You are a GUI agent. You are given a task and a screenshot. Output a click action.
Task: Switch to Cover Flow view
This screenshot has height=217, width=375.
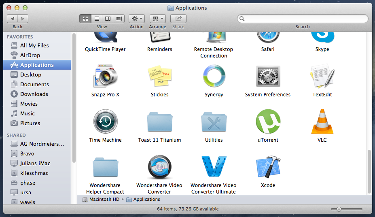pyautogui.click(x=119, y=19)
